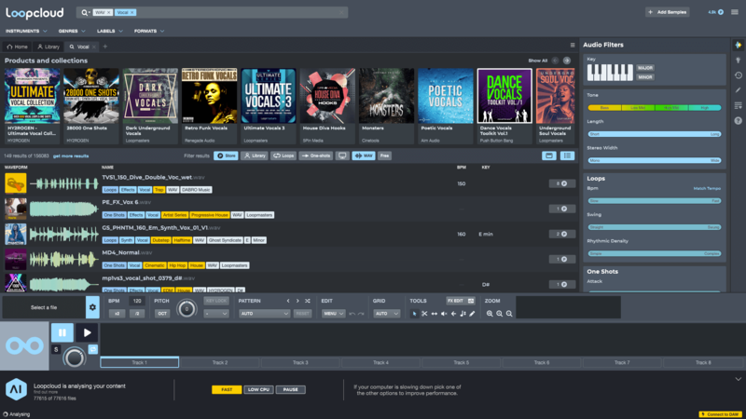Select Track 4 tab
Screen dimensions: 746x419
pos(380,362)
